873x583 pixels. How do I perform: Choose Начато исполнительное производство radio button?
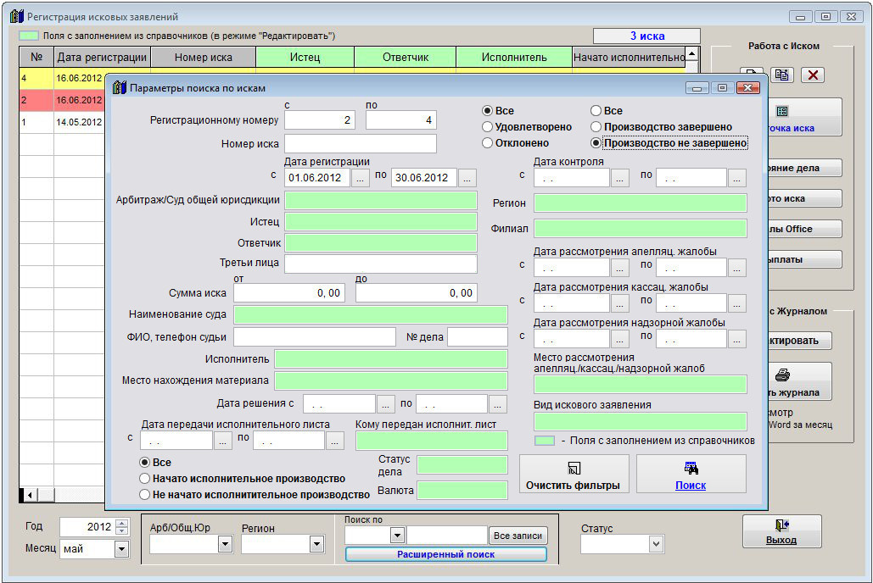(x=145, y=479)
